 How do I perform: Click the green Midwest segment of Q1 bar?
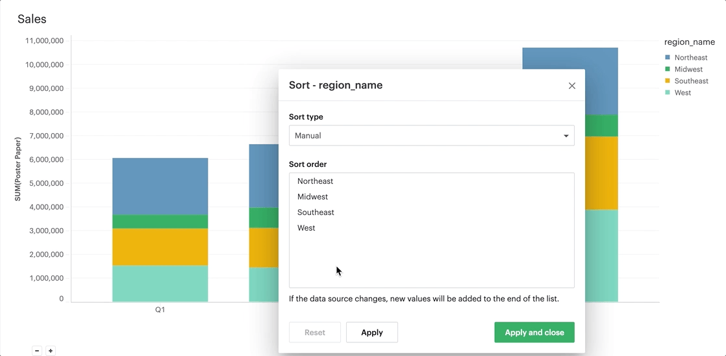[160, 222]
